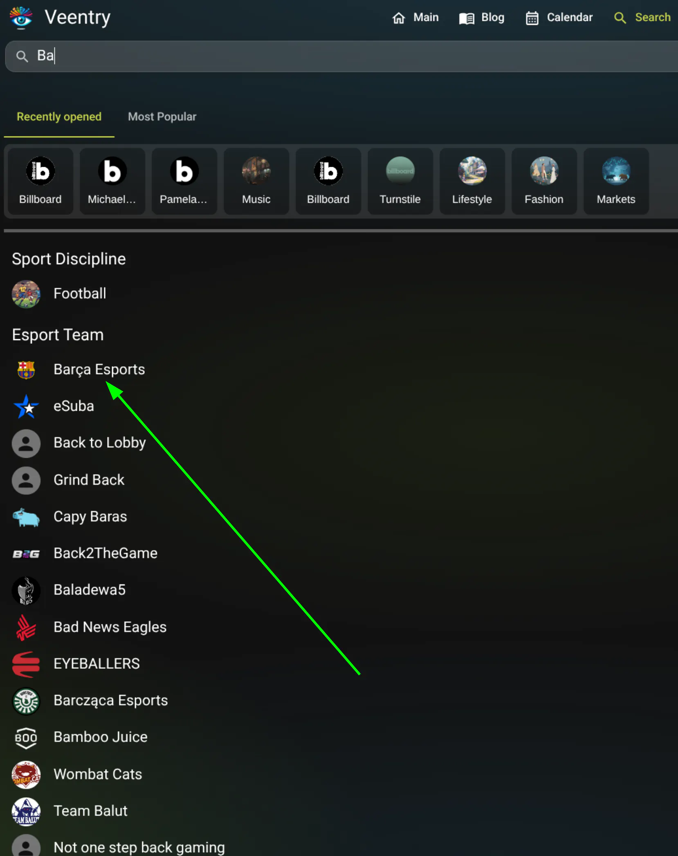Select the Baladewa5 team

90,590
